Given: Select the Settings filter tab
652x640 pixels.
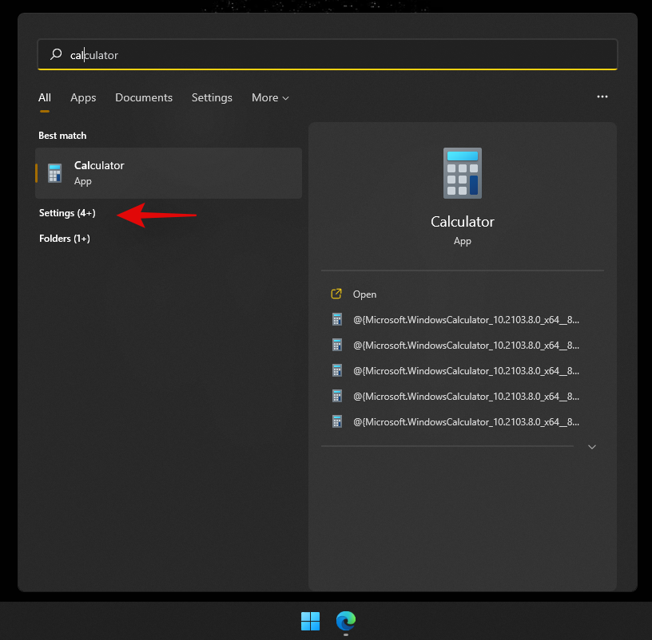Looking at the screenshot, I should (x=212, y=97).
